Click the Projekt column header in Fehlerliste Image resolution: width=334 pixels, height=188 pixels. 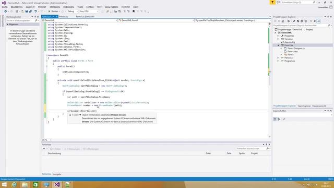[254, 154]
